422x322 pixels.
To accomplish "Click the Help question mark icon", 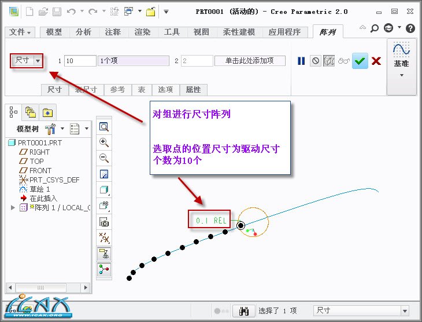I will [410, 28].
